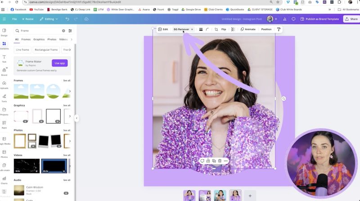This screenshot has height=201, width=360.
Task: Click in the Frame search input field
Action: (40, 31)
